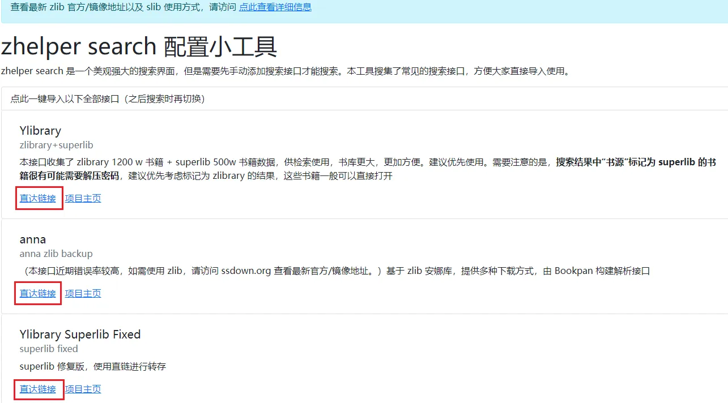
Task: Open 直达链接 under Ylibrary zlibrary+superlib
Action: click(x=38, y=198)
